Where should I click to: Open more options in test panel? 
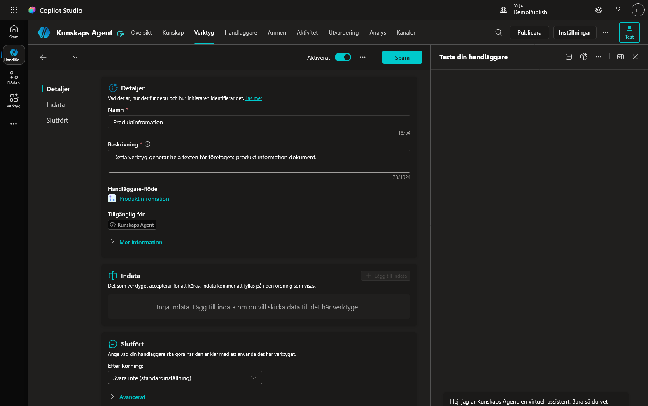pos(599,57)
